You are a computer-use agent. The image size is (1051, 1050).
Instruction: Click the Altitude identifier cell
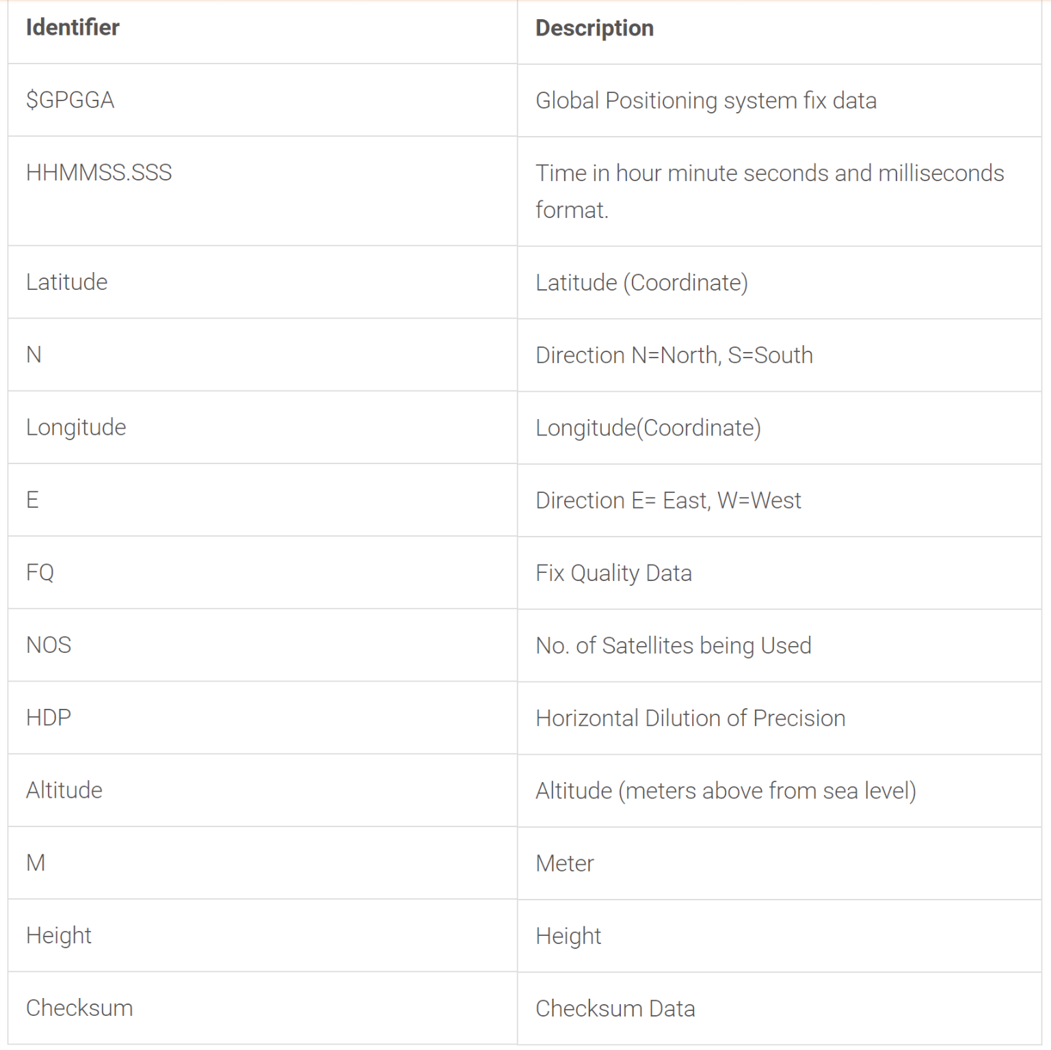tap(64, 790)
